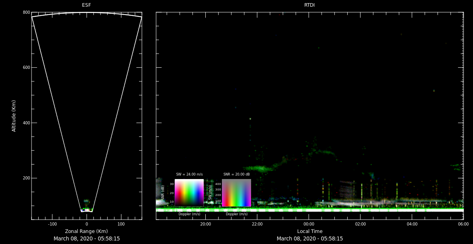
Task: Click the ESF plot title
Action: click(86, 5)
